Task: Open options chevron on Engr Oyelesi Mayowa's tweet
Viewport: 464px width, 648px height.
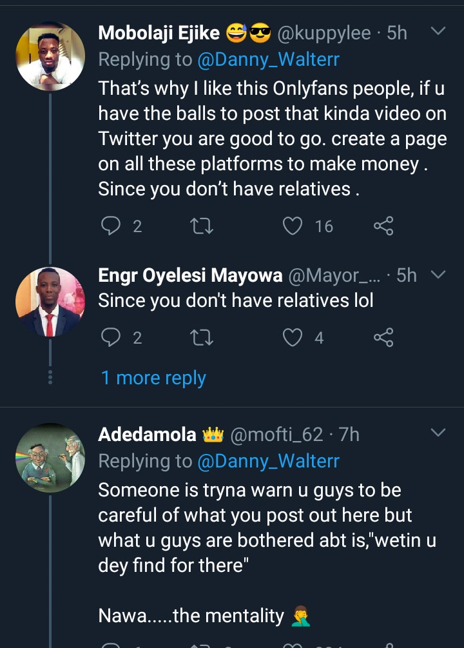Action: tap(438, 275)
